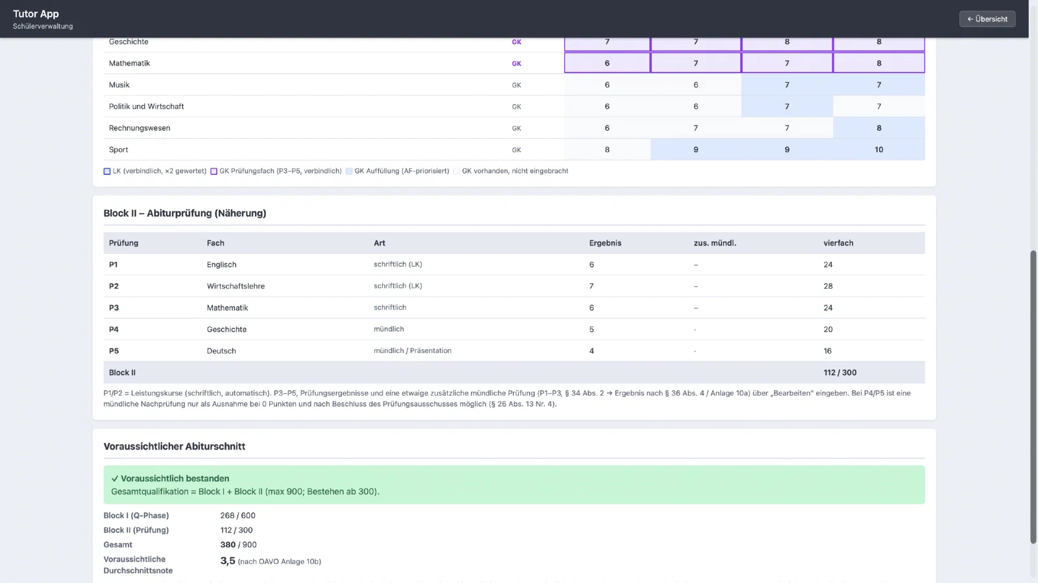Select the Musik subject row
1038x583 pixels.
click(514, 85)
